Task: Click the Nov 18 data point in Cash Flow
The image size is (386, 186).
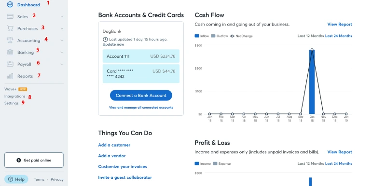Action: pyautogui.click(x=323, y=114)
